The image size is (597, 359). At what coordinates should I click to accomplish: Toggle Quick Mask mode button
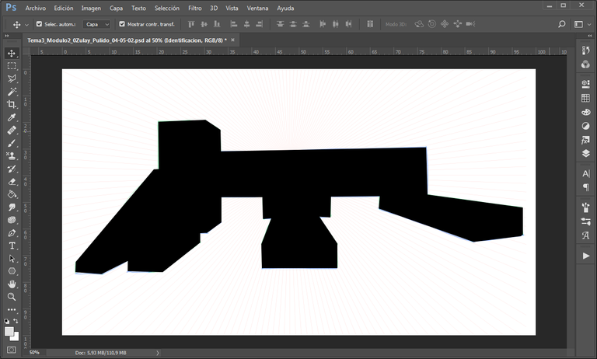point(12,350)
